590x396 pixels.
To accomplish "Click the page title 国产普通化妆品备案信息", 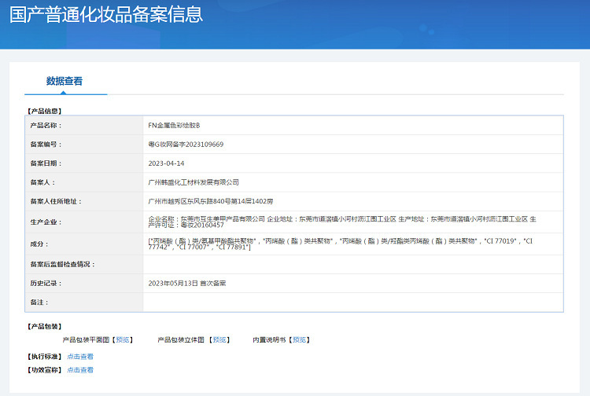I will pos(106,14).
